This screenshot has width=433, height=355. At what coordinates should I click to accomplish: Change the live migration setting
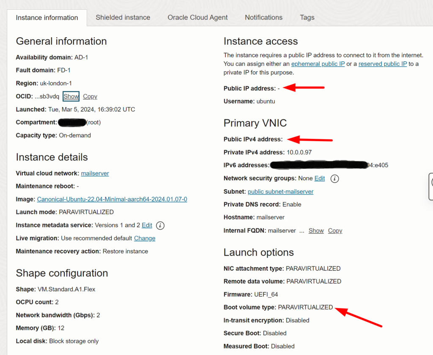click(145, 238)
